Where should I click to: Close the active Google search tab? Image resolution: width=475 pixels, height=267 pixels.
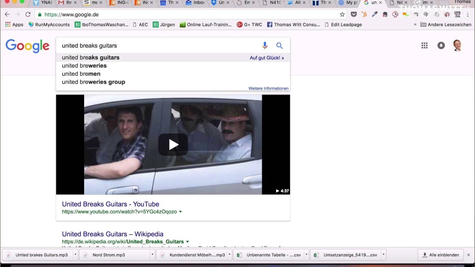pos(380,2)
